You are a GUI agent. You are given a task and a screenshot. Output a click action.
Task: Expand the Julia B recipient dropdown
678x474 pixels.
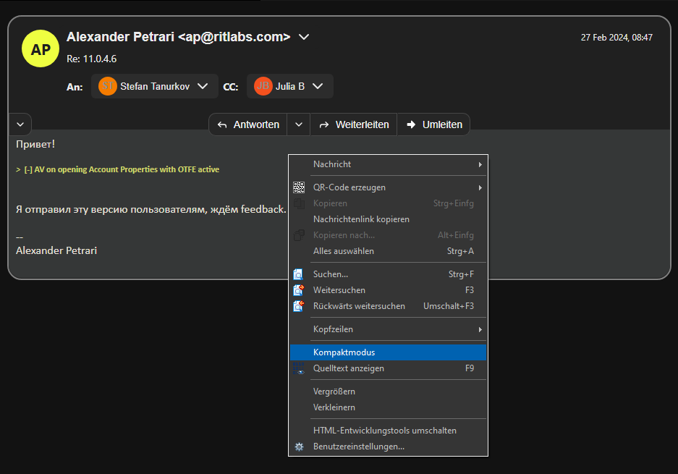pyautogui.click(x=318, y=86)
